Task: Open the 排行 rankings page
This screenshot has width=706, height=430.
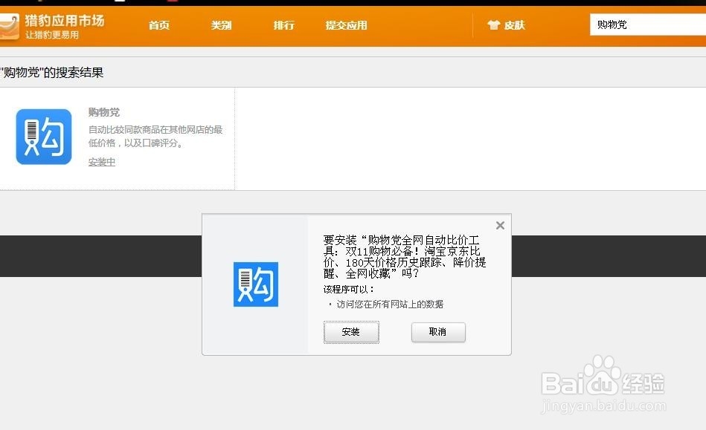Action: (x=283, y=25)
